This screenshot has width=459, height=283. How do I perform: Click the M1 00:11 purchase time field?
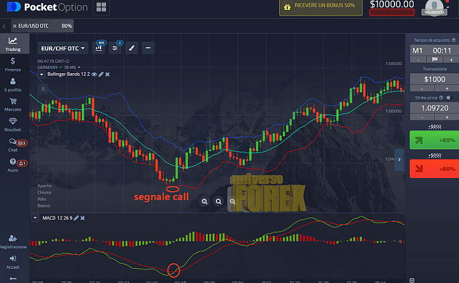tap(434, 50)
